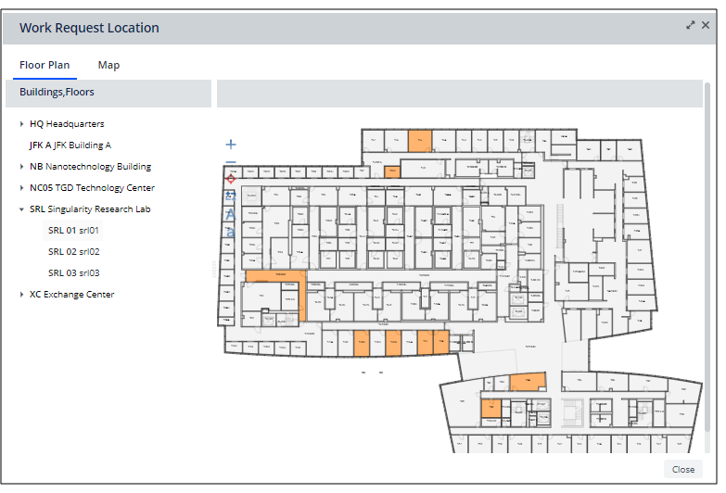Open floor SRL 03 srl03
The image size is (726, 493).
tap(73, 273)
